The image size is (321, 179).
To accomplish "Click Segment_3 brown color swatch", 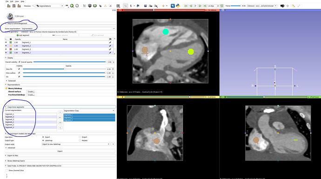I will coord(11,49).
